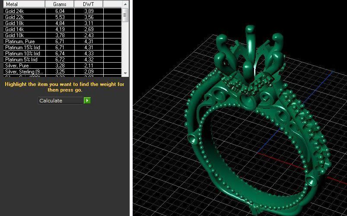Click the Metal column header
The image size is (347, 216).
click(x=22, y=4)
